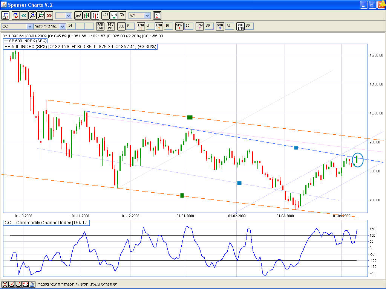Open the time period dropdown next to percent
Image resolution: width=386 pixels, height=289 pixels.
click(x=147, y=15)
